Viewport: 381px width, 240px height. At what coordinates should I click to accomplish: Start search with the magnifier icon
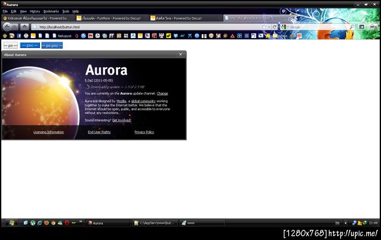(x=352, y=27)
